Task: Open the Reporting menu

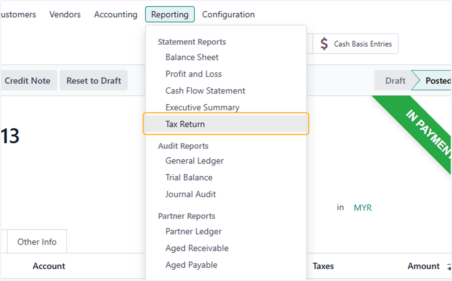Action: pos(170,15)
